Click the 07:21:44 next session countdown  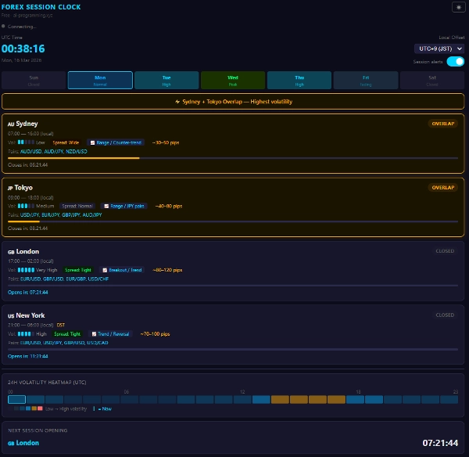(x=440, y=443)
